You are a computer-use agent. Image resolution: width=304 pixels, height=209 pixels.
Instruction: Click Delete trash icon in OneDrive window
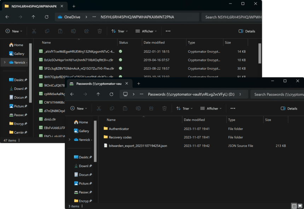[x=100, y=31]
